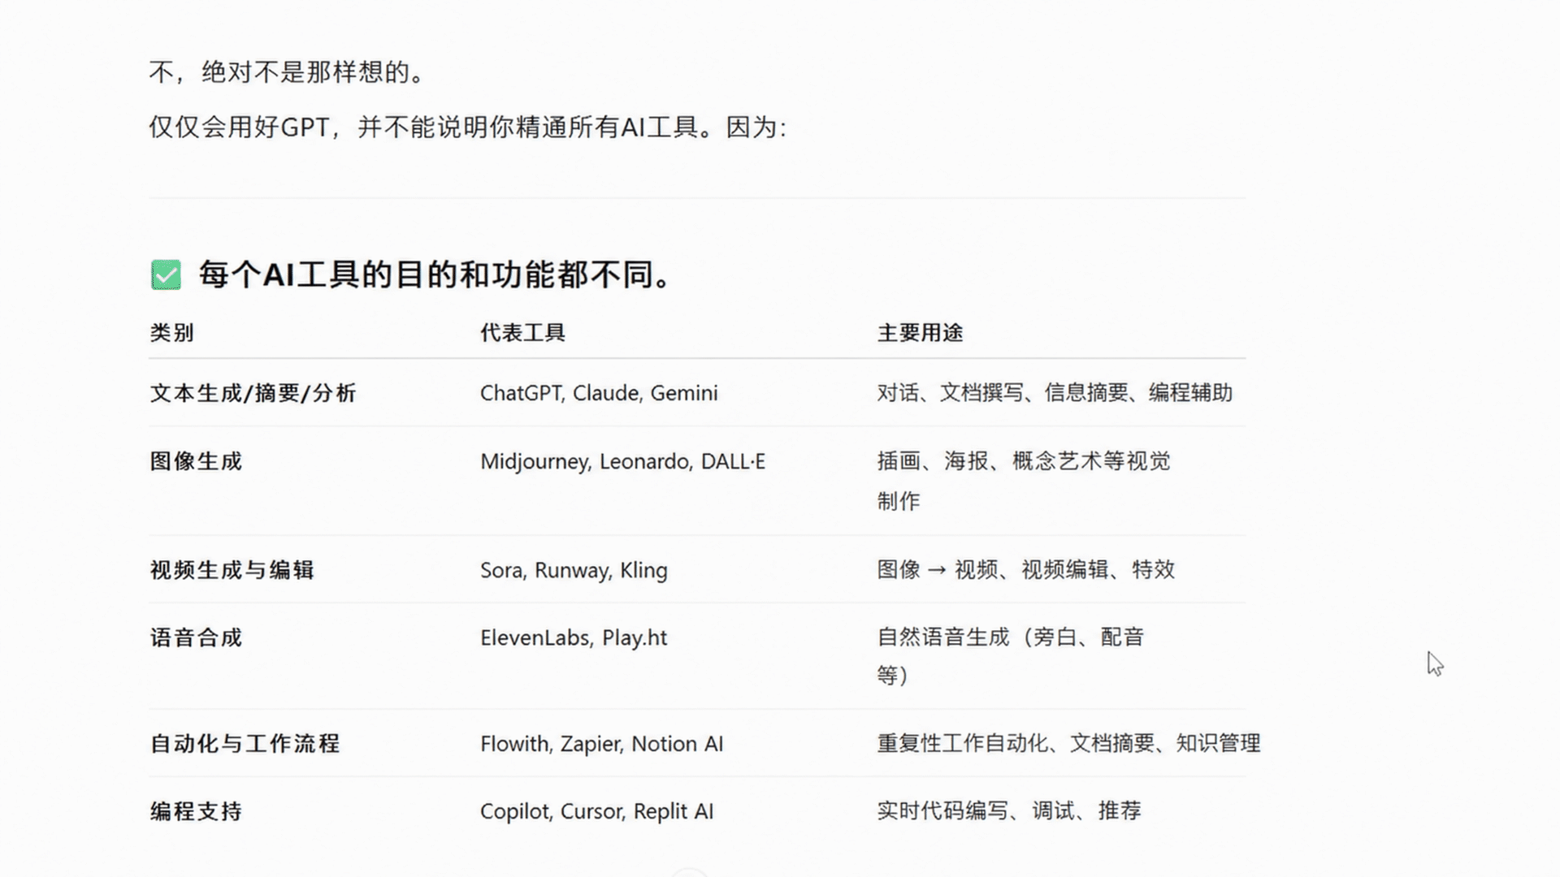Click the cell 重复性工作自动化、文档摘要、知识管理
Image resolution: width=1560 pixels, height=877 pixels.
1068,743
